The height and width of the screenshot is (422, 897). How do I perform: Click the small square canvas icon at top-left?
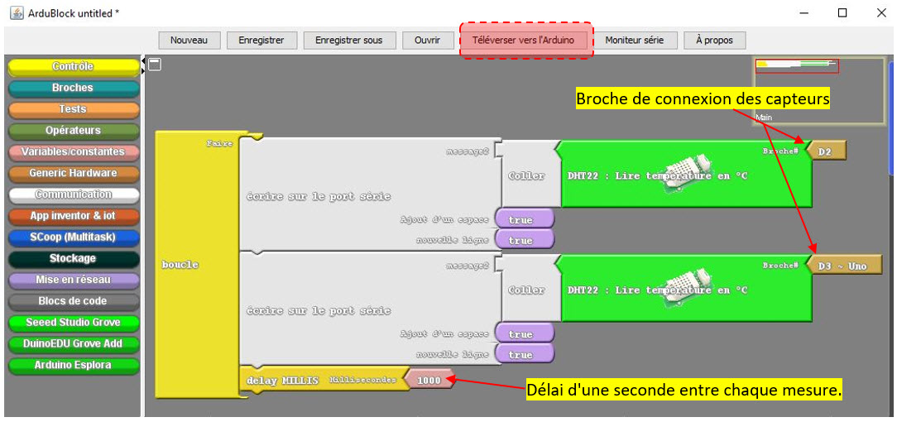coord(155,65)
